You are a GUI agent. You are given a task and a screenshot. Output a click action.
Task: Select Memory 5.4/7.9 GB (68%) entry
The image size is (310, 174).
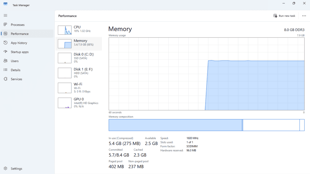79,43
